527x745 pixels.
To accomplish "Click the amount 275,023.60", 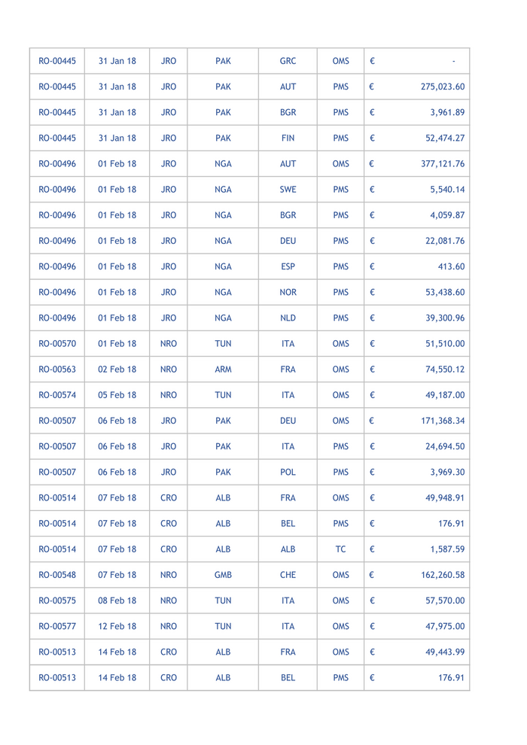I will point(442,87).
